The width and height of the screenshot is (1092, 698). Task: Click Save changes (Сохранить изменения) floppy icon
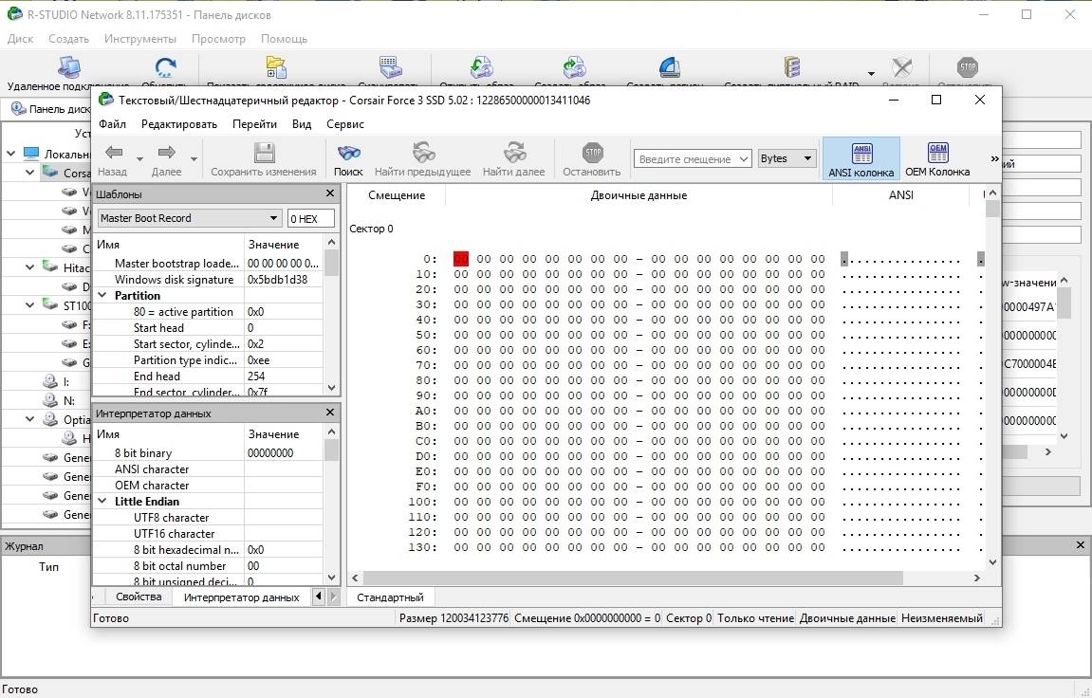pos(264,153)
